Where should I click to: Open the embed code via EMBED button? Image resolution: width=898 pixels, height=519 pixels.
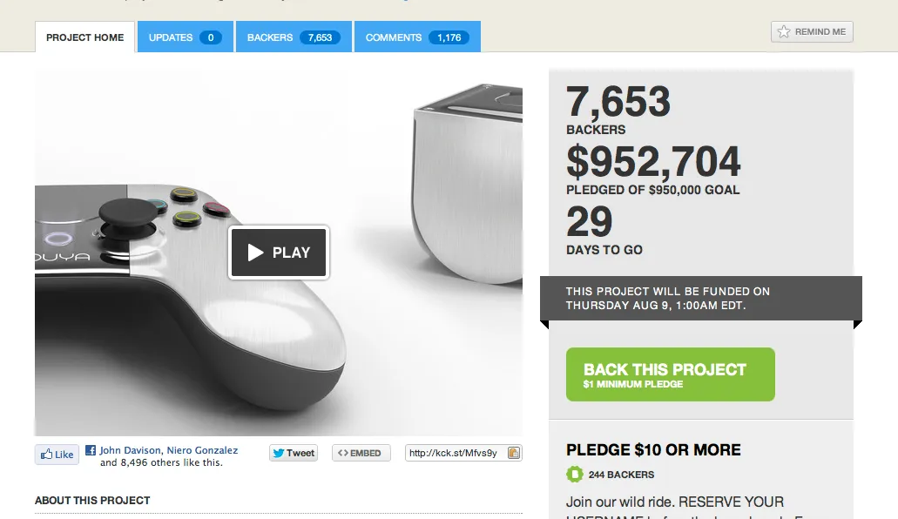[x=361, y=453]
